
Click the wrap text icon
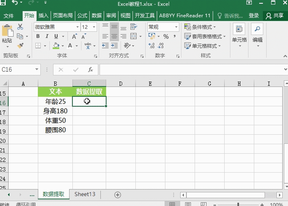tap(133, 27)
